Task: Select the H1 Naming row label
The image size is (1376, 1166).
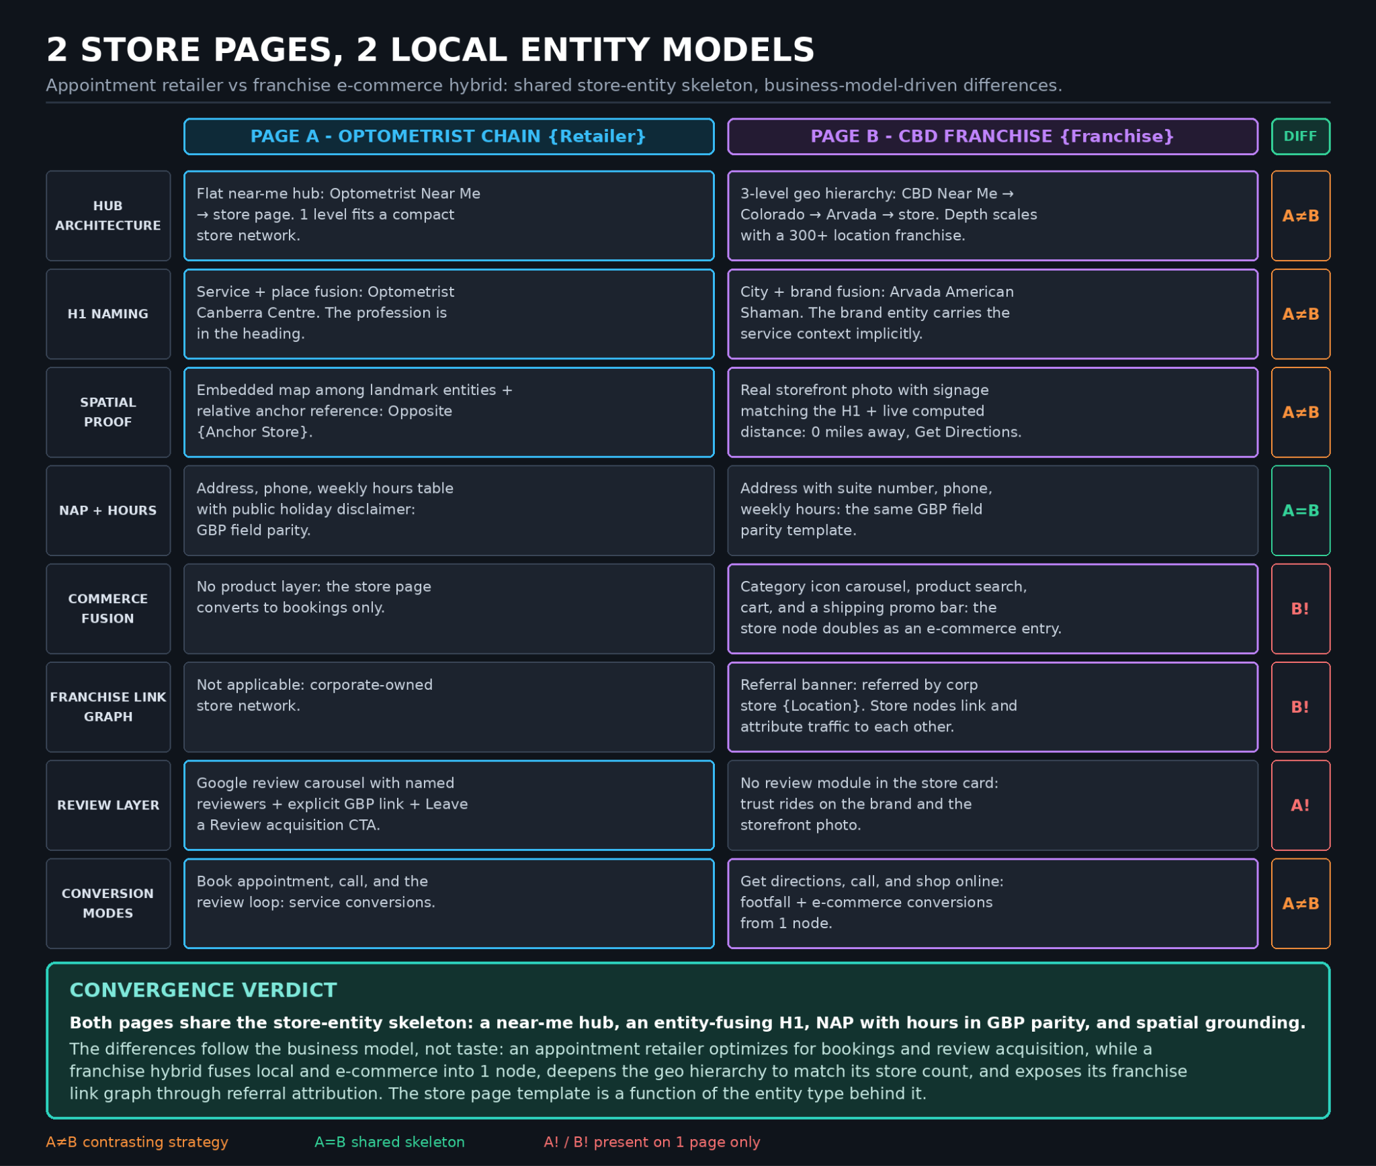Action: click(108, 314)
